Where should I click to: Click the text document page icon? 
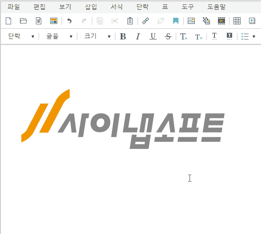click(x=39, y=21)
